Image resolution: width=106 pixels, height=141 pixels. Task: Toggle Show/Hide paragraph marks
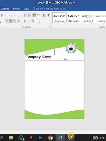point(49,15)
